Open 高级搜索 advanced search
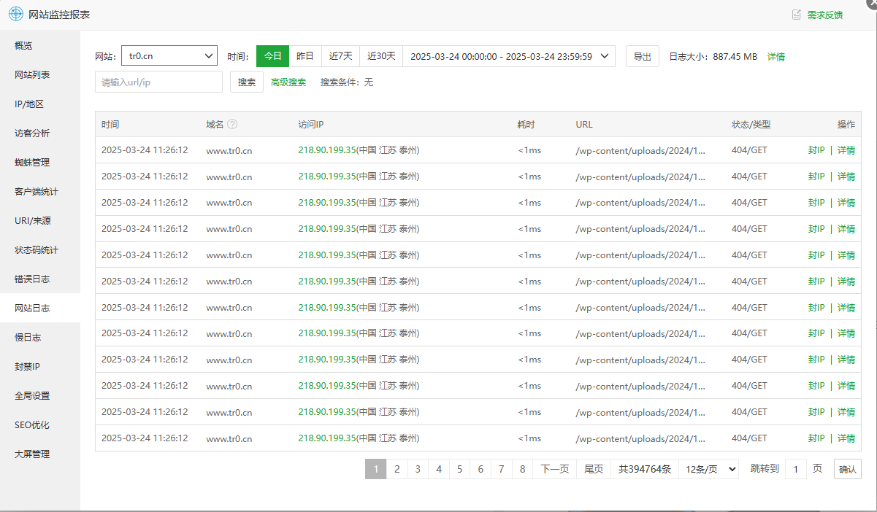This screenshot has height=512, width=877. pyautogui.click(x=288, y=82)
